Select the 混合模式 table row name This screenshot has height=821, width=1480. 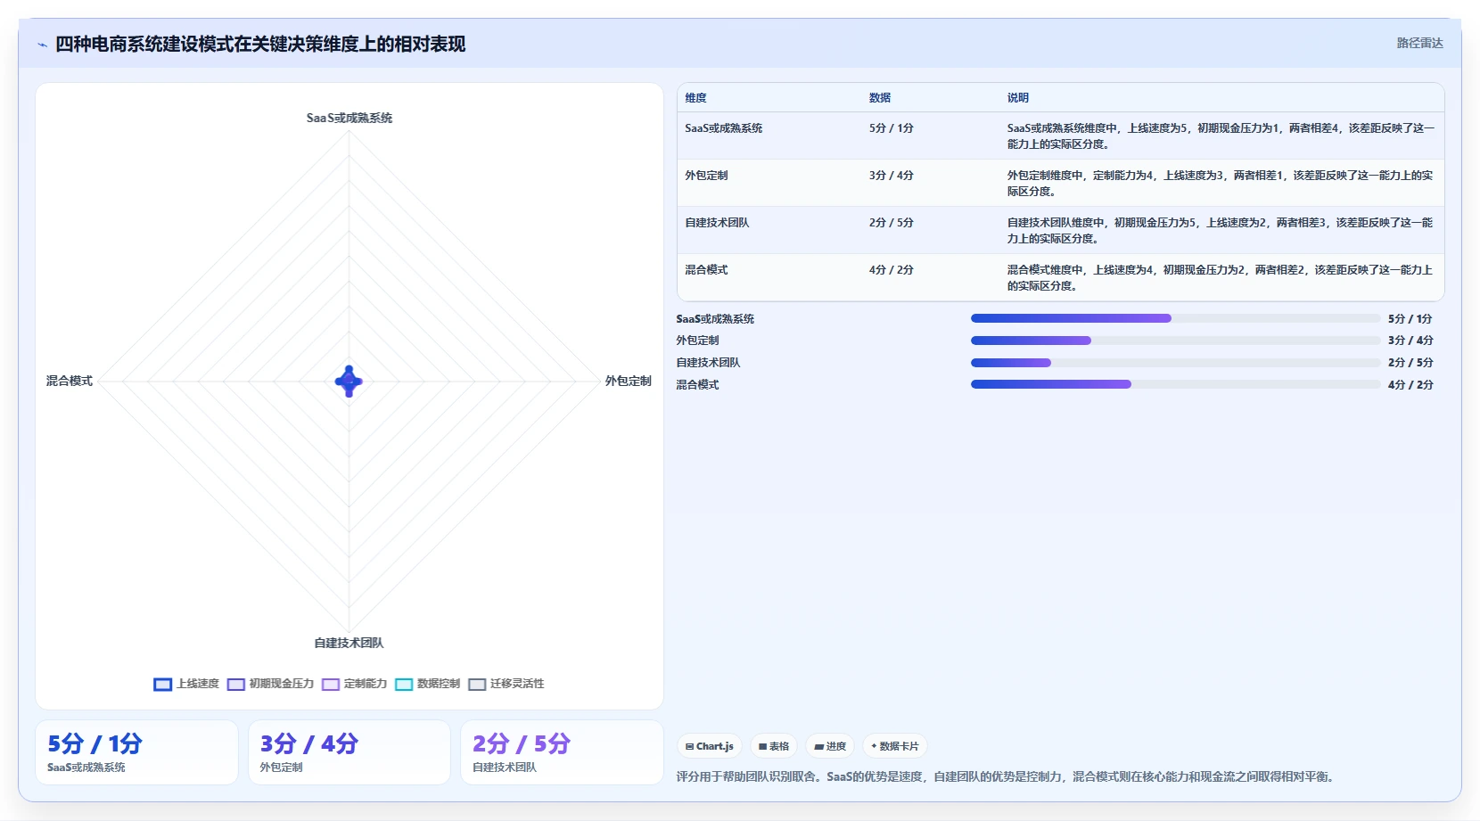[x=706, y=270]
